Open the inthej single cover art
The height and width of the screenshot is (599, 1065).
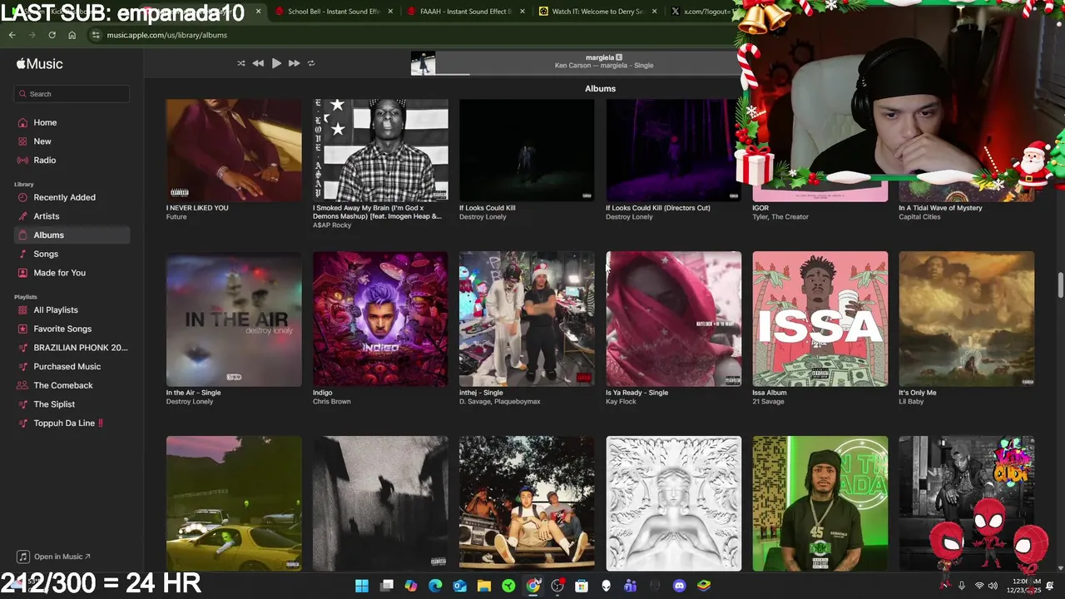pyautogui.click(x=527, y=319)
